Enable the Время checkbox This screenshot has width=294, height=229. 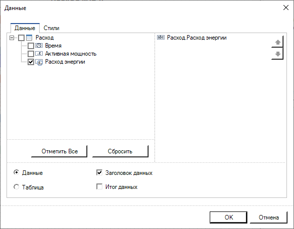[x=31, y=46]
